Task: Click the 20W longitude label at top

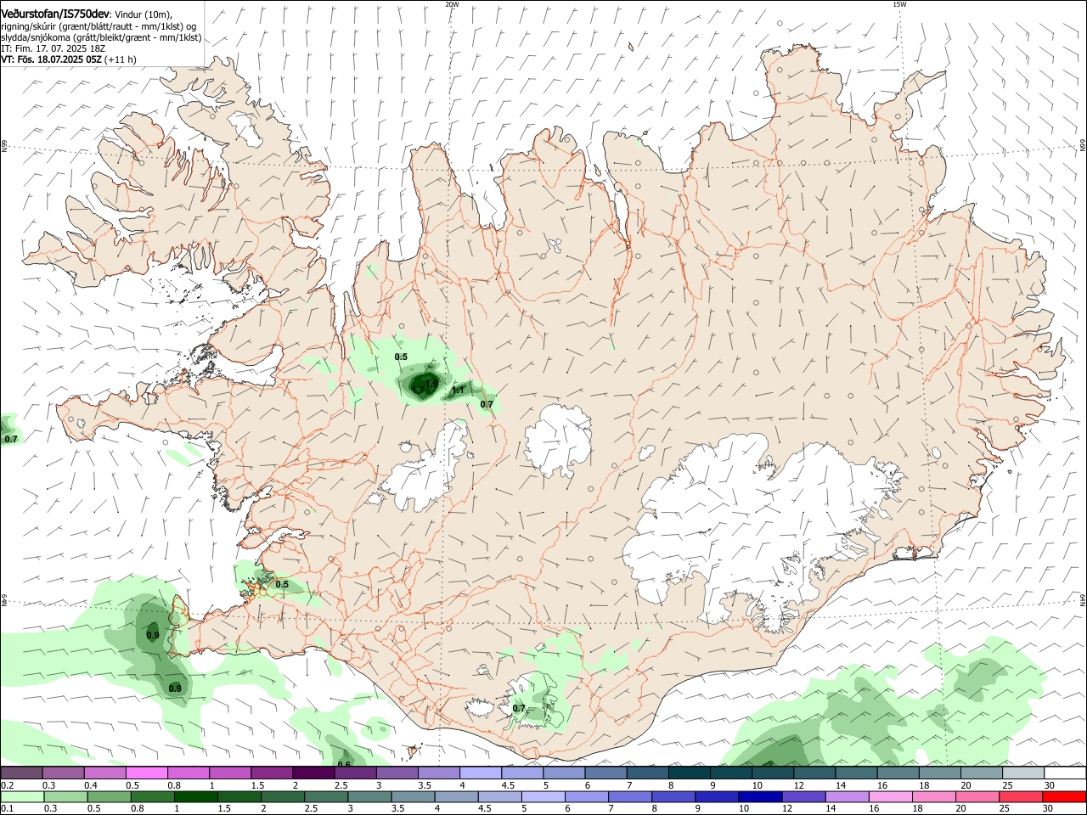Action: (x=452, y=4)
